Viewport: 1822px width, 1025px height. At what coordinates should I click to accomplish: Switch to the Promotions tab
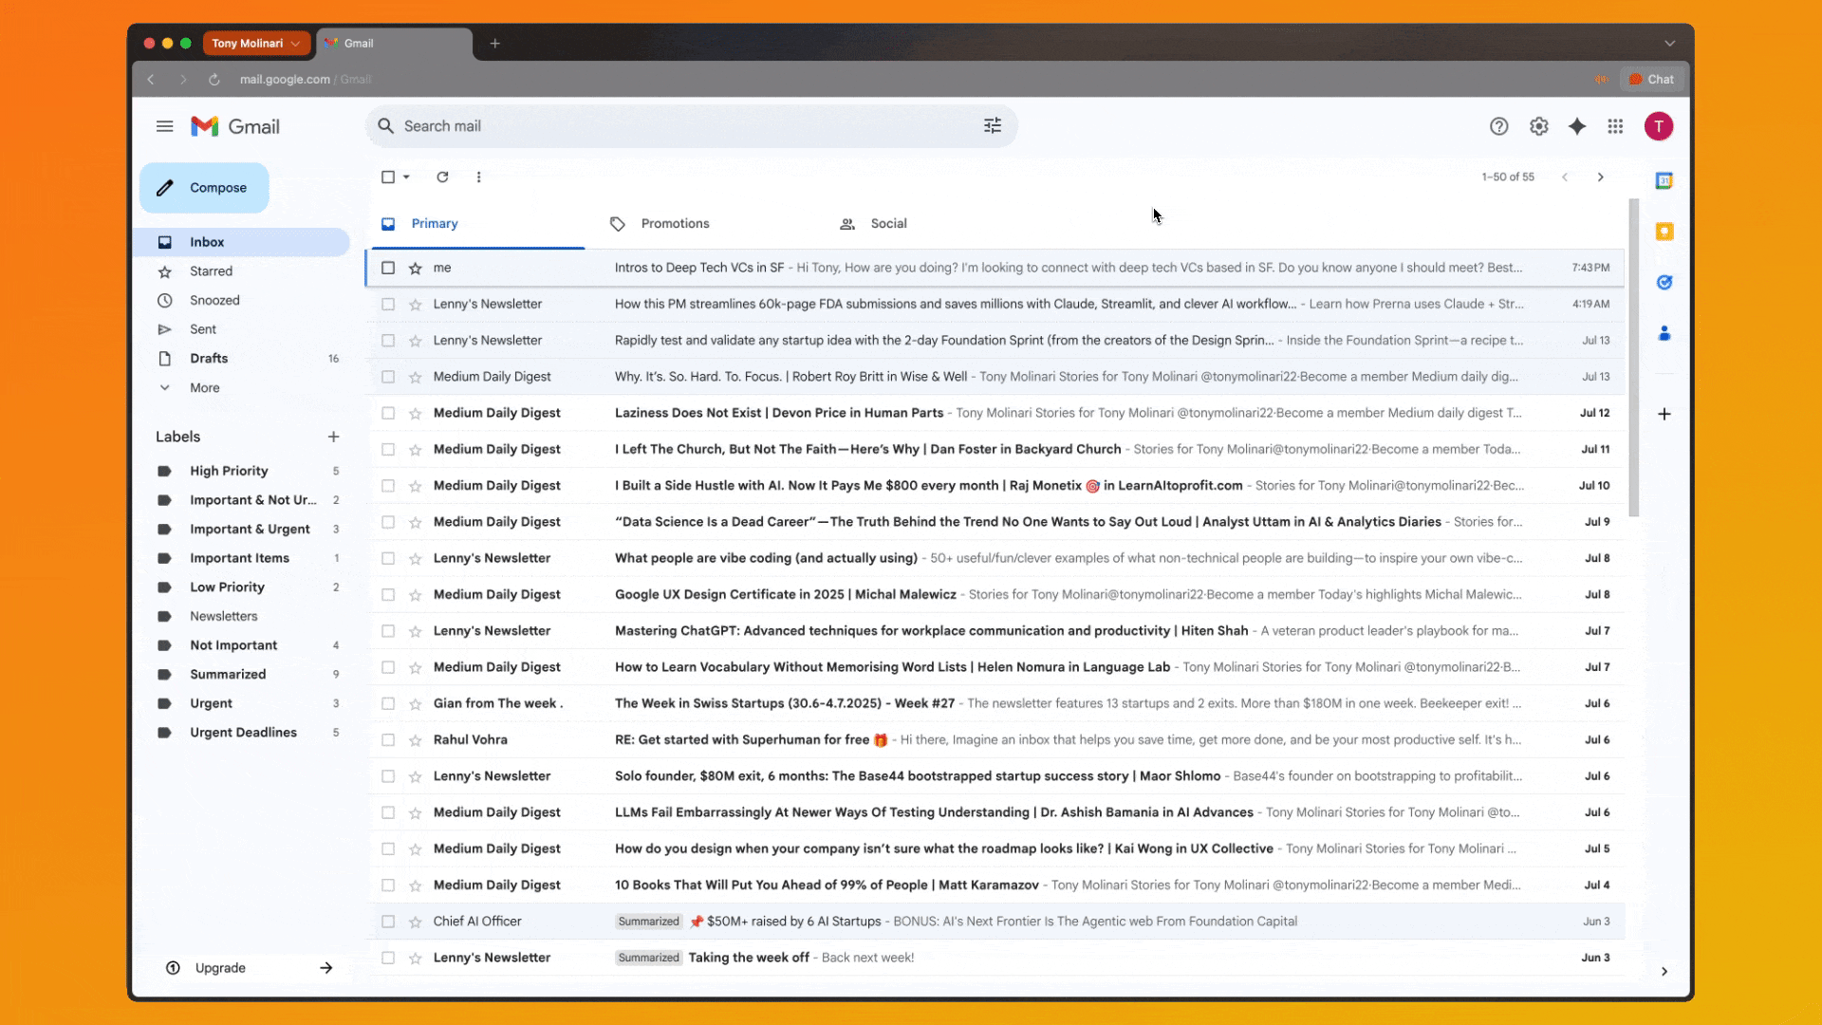[x=675, y=223]
